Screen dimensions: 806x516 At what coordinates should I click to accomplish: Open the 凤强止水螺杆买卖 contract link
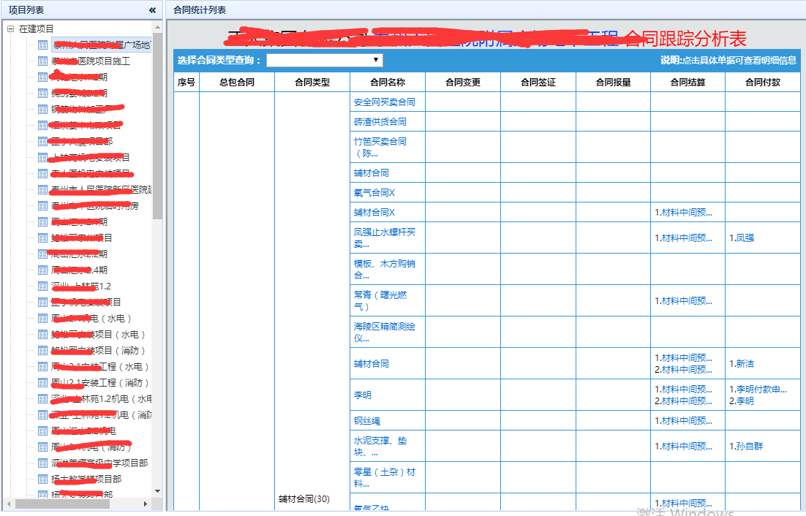[385, 238]
